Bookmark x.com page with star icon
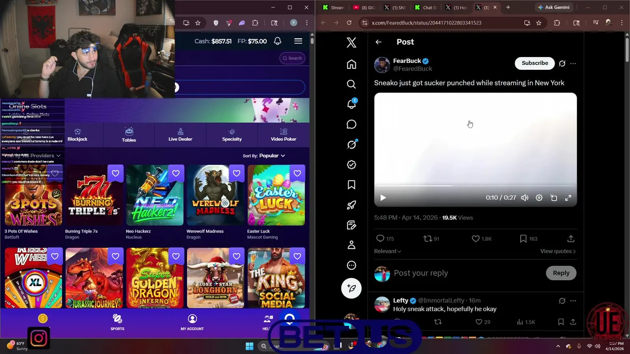This screenshot has width=630, height=354. click(539, 23)
